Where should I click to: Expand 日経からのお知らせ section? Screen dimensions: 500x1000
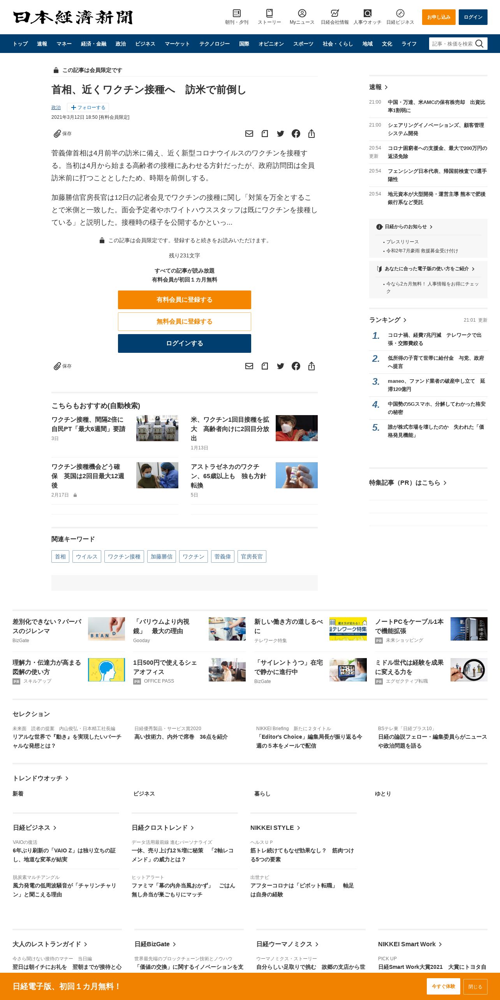tap(404, 227)
